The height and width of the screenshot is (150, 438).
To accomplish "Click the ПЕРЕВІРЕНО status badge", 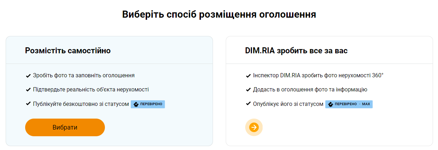I will (x=148, y=104).
